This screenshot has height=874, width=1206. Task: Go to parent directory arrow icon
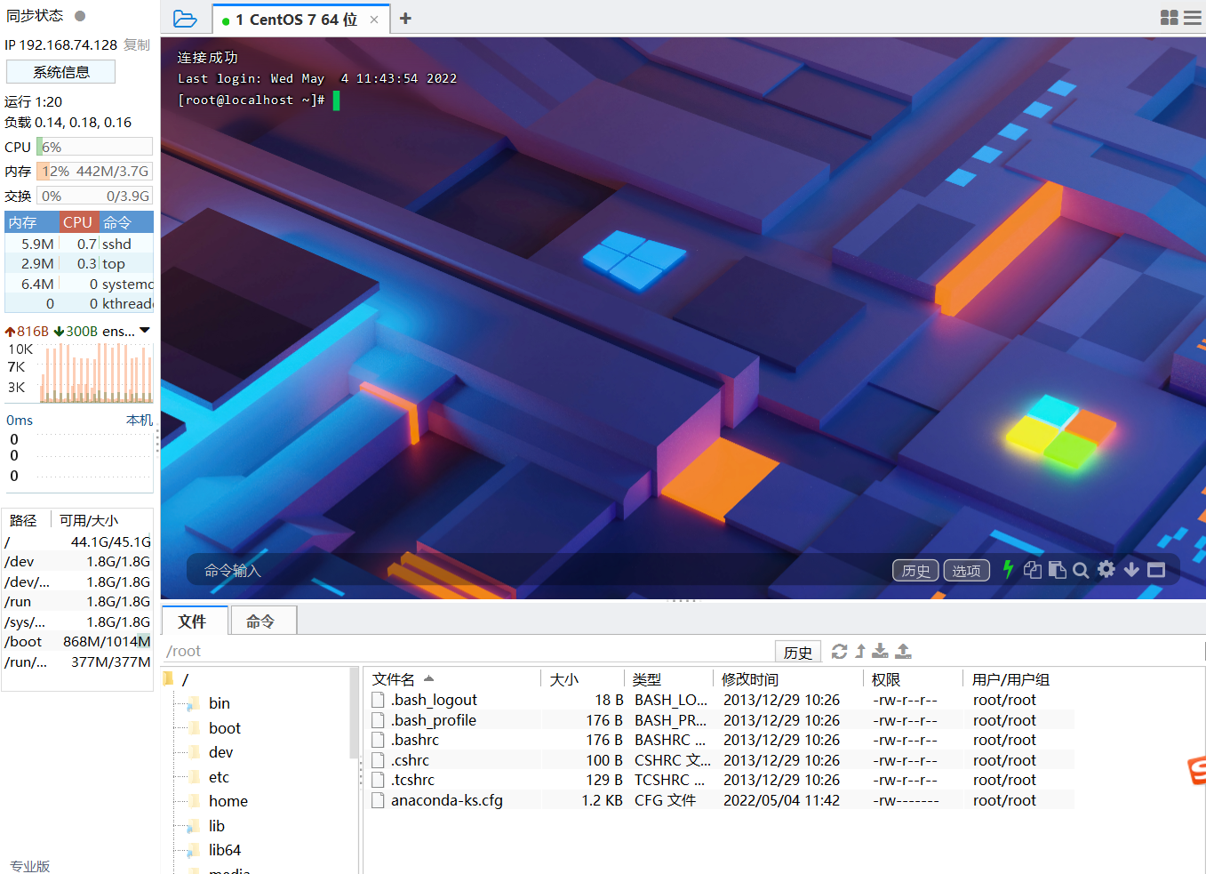coord(860,652)
